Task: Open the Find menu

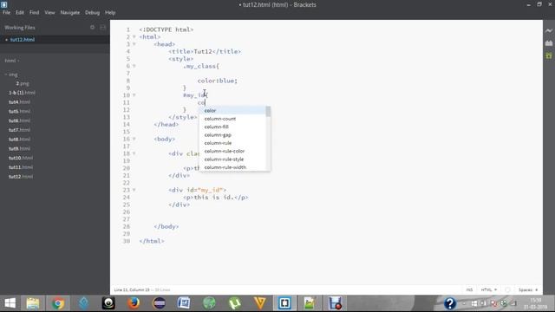Action: (35, 12)
